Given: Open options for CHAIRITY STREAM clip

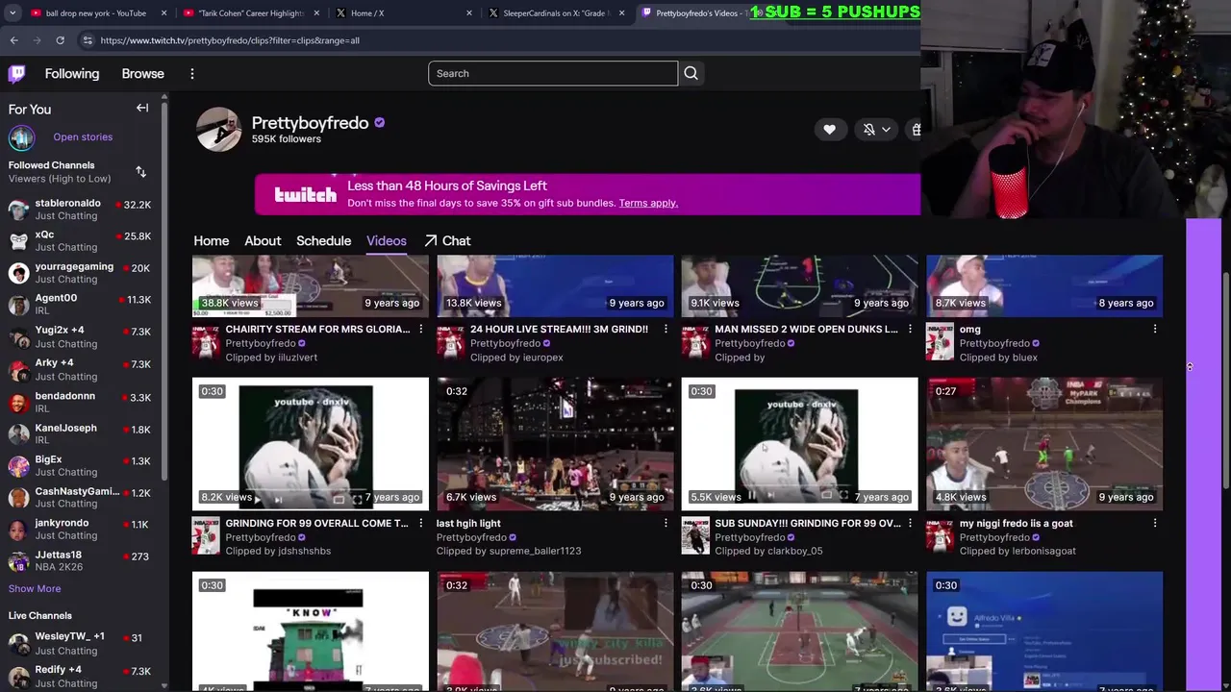Looking at the screenshot, I should coord(420,330).
